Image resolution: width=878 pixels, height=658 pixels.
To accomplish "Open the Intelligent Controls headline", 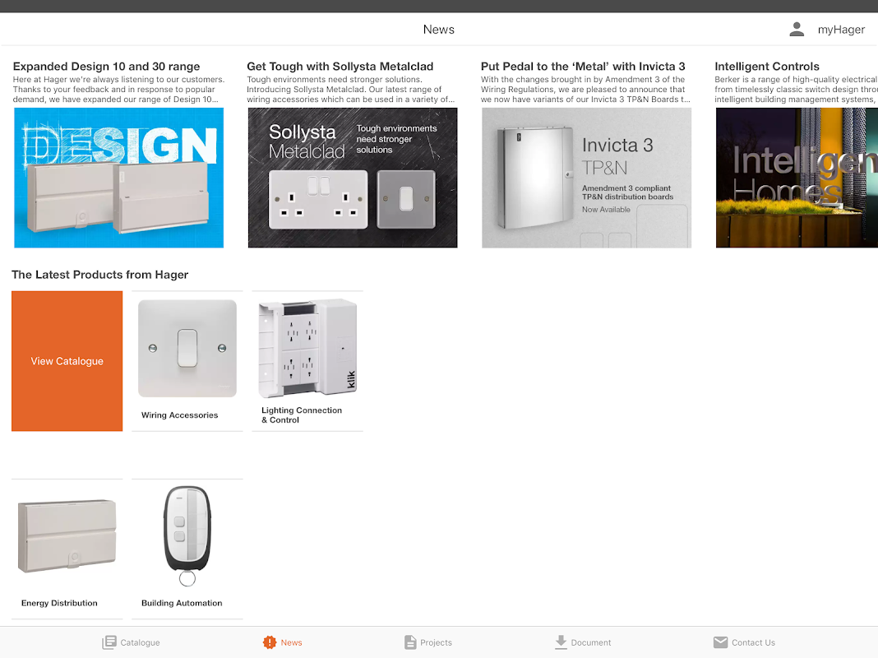I will (766, 66).
